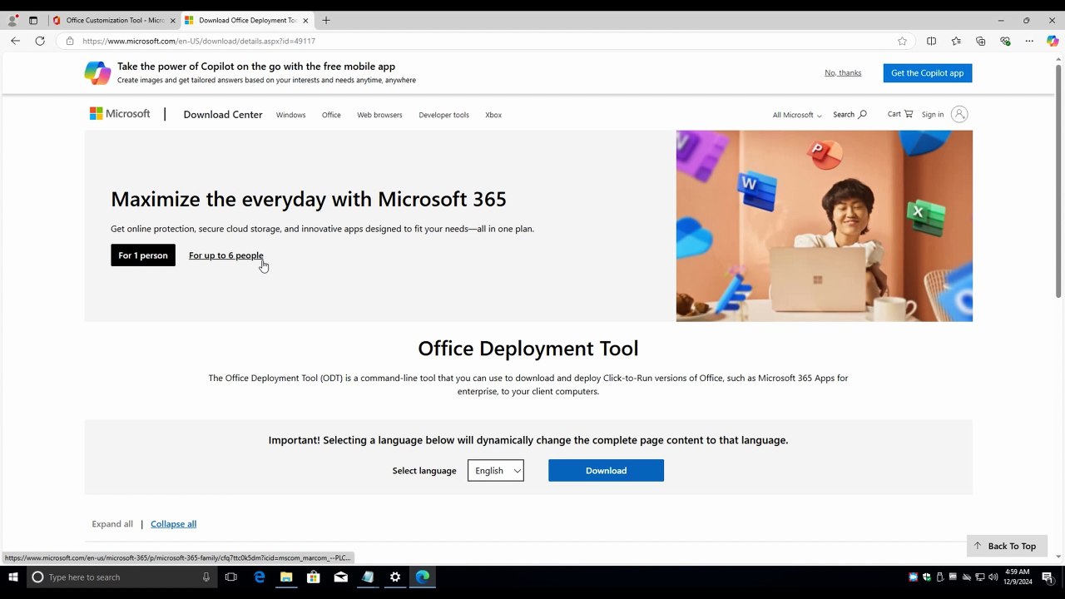
Task: Click the blue Download button
Action: (606, 470)
